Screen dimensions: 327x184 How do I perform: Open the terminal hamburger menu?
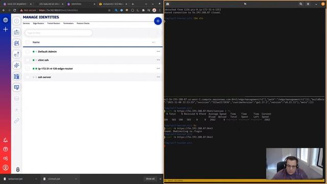pyautogui.click(x=308, y=4)
